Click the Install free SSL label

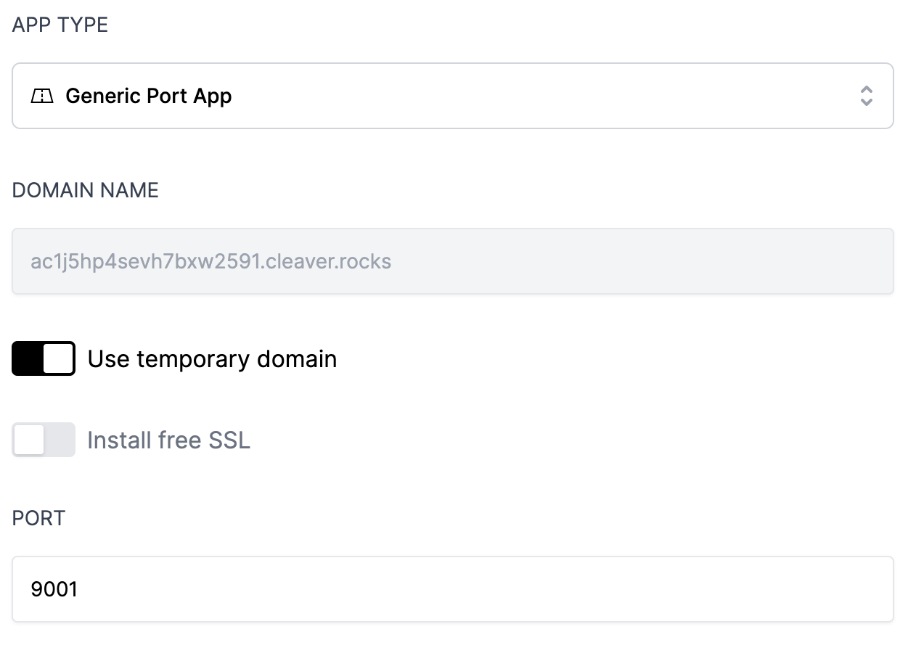[x=168, y=440]
